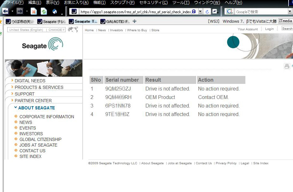This screenshot has height=192, width=293.
Task: Open セキュリティ(C) menu
Action: [153, 3]
